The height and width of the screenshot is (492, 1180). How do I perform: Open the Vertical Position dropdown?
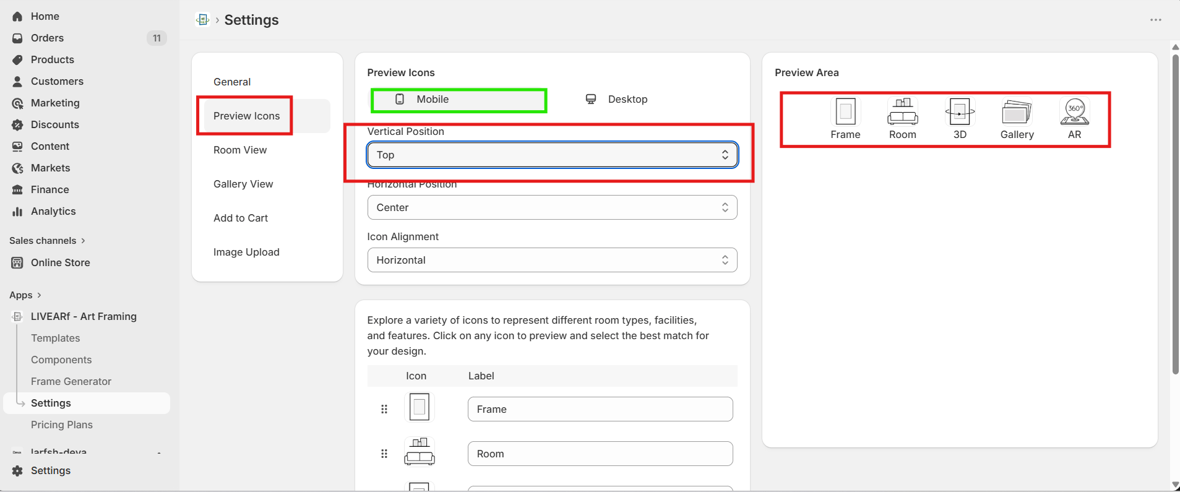coord(553,155)
